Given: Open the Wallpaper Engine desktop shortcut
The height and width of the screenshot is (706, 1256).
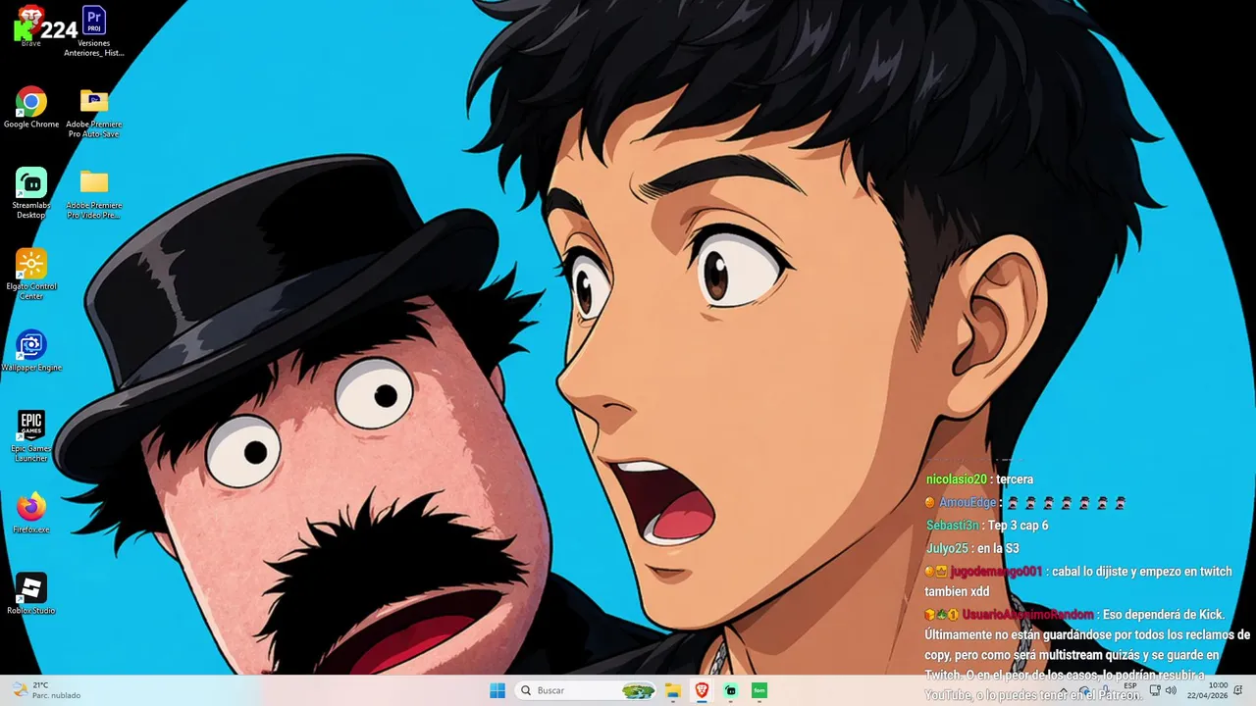Looking at the screenshot, I should (x=31, y=351).
